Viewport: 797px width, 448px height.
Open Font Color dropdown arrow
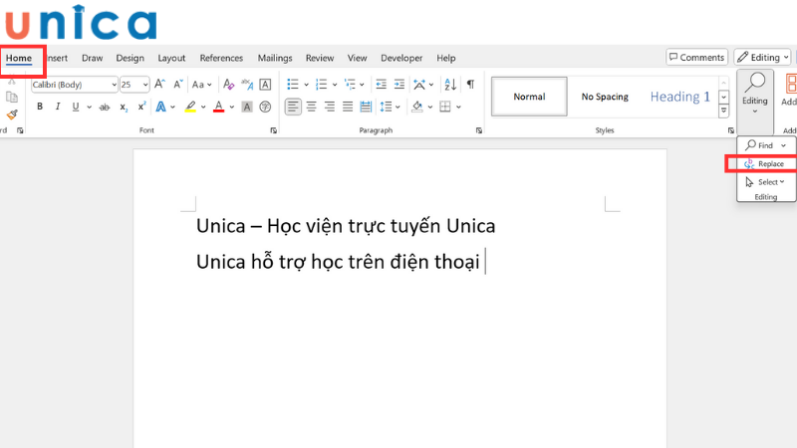click(x=232, y=108)
